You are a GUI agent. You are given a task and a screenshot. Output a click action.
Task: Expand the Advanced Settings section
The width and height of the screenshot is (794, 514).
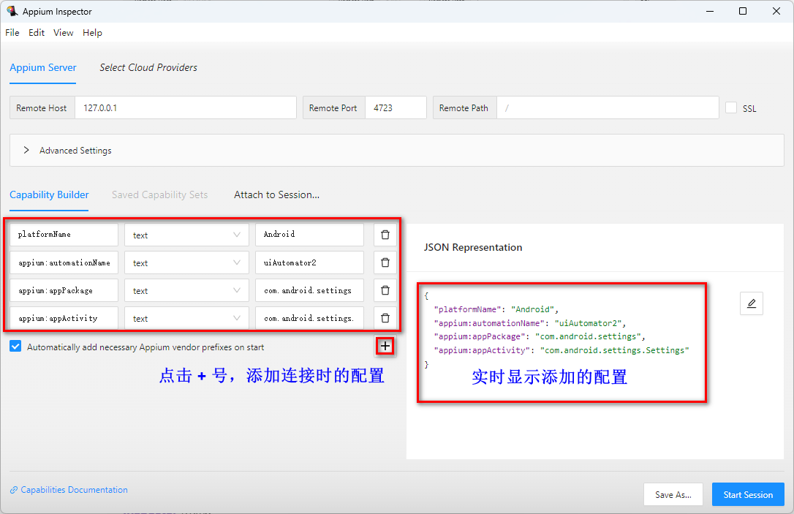(396, 151)
